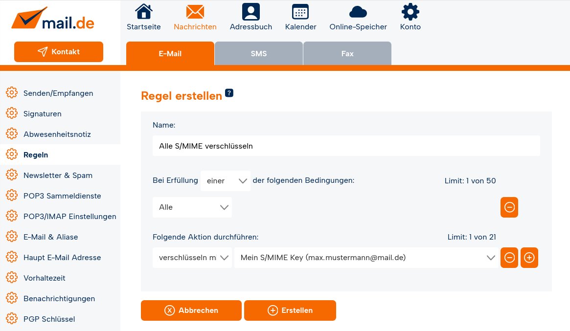
Task: Open the 'Alle' condition dropdown
Action: coord(192,207)
